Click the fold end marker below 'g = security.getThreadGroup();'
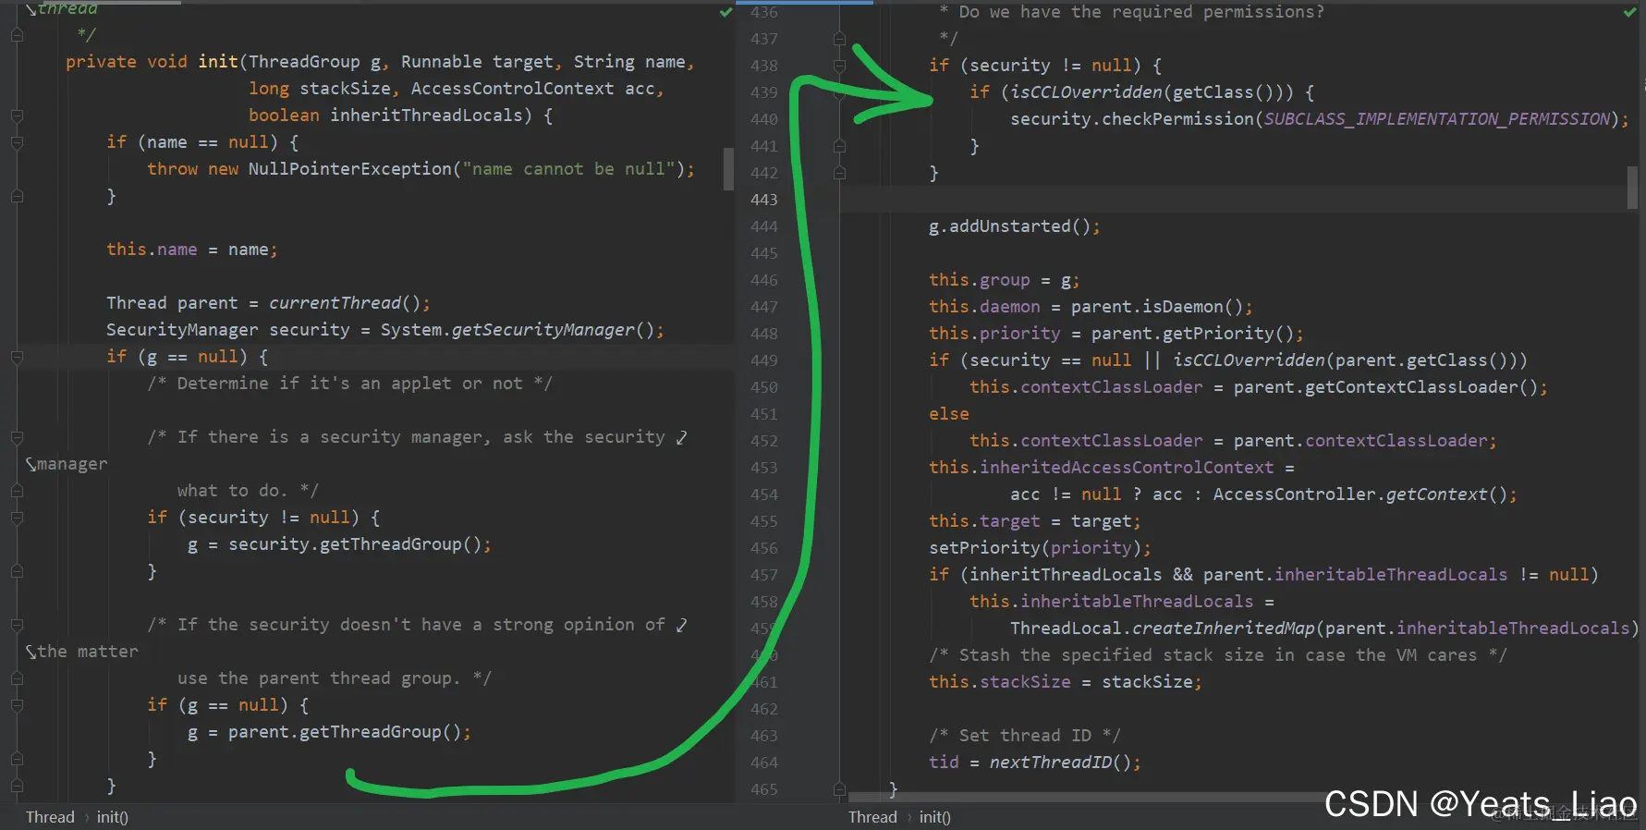 point(17,571)
